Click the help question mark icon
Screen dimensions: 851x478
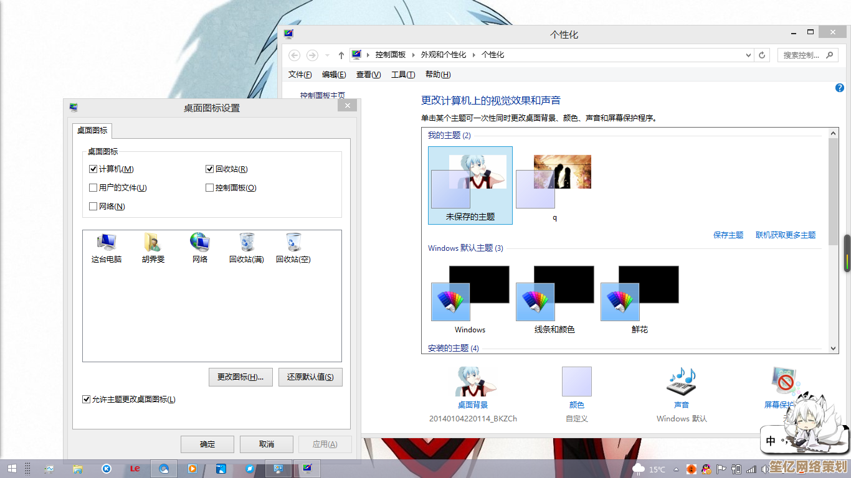pos(839,88)
